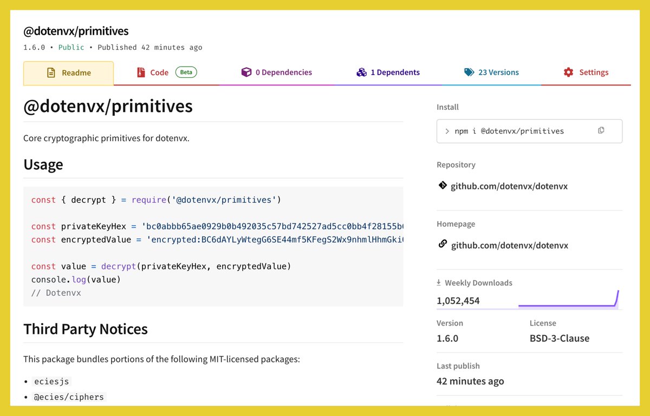Click the Settings gear icon
This screenshot has height=416, width=650.
[x=568, y=72]
